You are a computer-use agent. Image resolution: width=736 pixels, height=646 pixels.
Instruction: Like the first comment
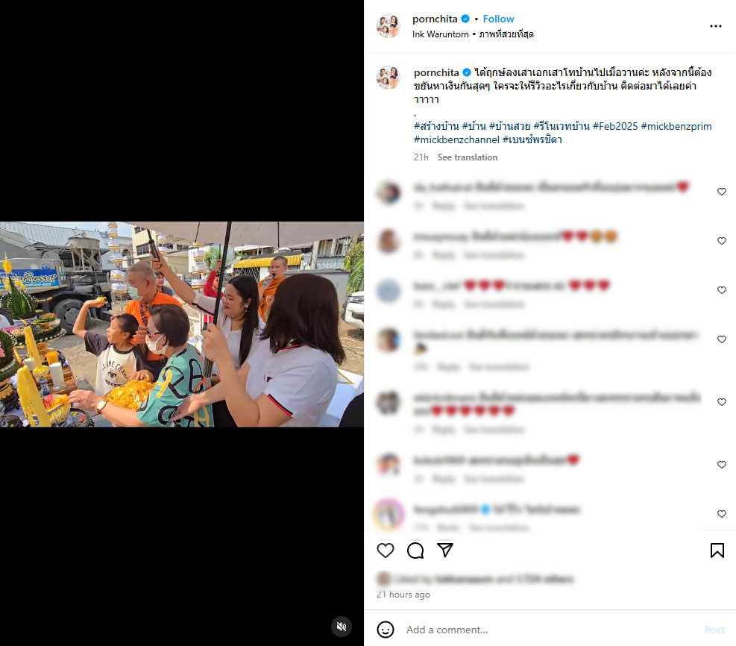click(x=721, y=192)
